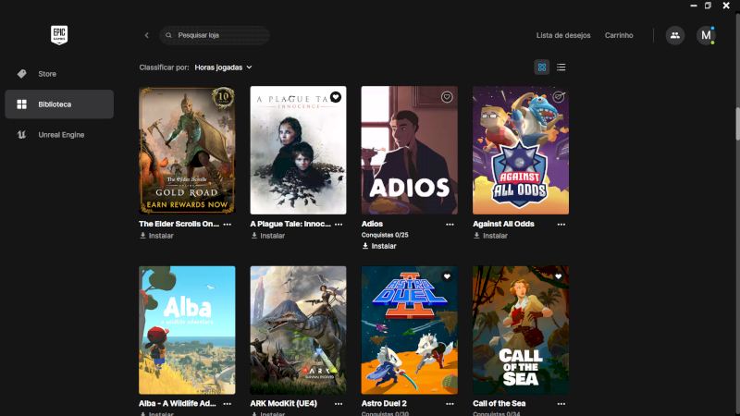Image resolution: width=740 pixels, height=416 pixels.
Task: Toggle favorite heart on Astro Duel 2
Action: [447, 276]
